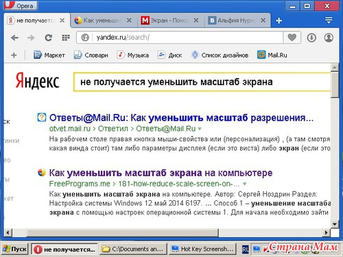Viewport: 343px width, 257px height.
Task: Click the RL language indicator in tray
Action: [246, 249]
